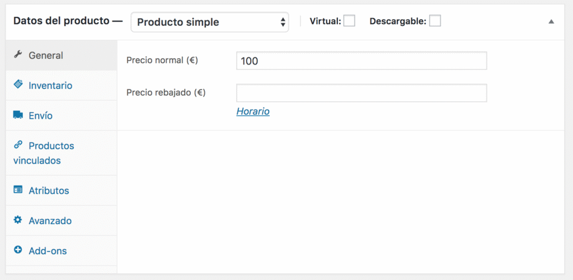The width and height of the screenshot is (573, 280).
Task: Click the Precio rebajado (€) label
Action: [166, 92]
